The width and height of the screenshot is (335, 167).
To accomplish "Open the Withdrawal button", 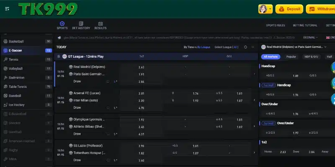I will coord(320,9).
